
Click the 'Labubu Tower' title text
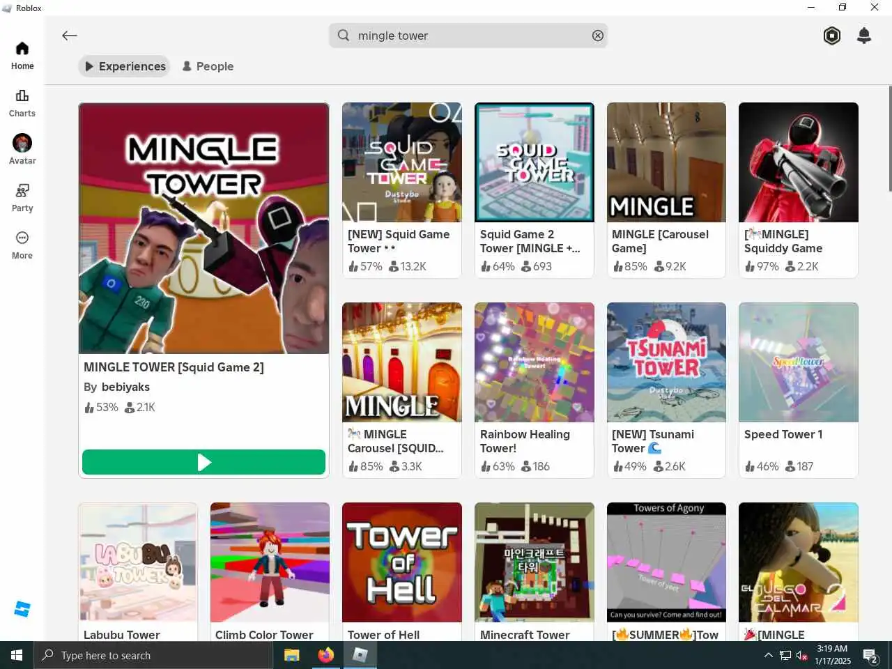coord(122,635)
